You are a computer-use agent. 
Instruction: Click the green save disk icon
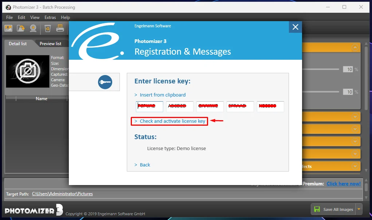click(x=317, y=209)
